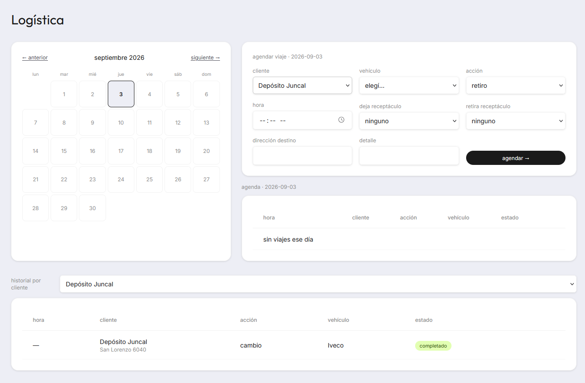The width and height of the screenshot is (585, 383).
Task: Open the time picker clock icon
Action: (x=341, y=120)
